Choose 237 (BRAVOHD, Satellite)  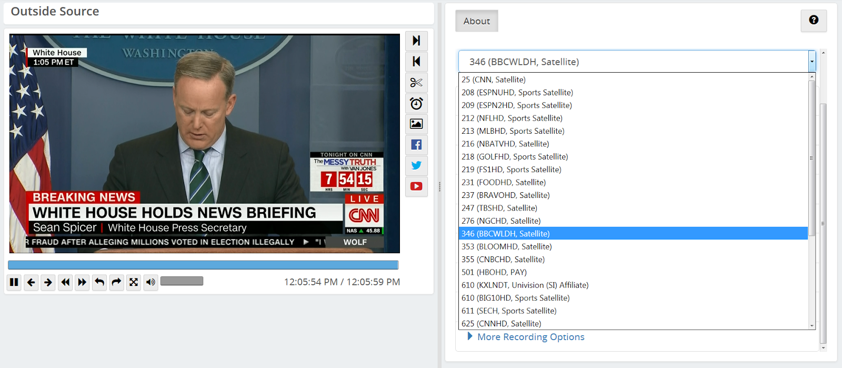[x=633, y=195]
